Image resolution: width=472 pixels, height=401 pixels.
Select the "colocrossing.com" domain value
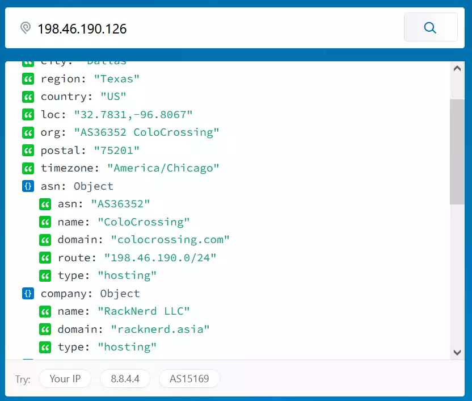170,240
